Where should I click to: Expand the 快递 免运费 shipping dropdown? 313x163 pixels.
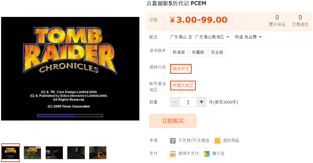pyautogui.click(x=248, y=37)
